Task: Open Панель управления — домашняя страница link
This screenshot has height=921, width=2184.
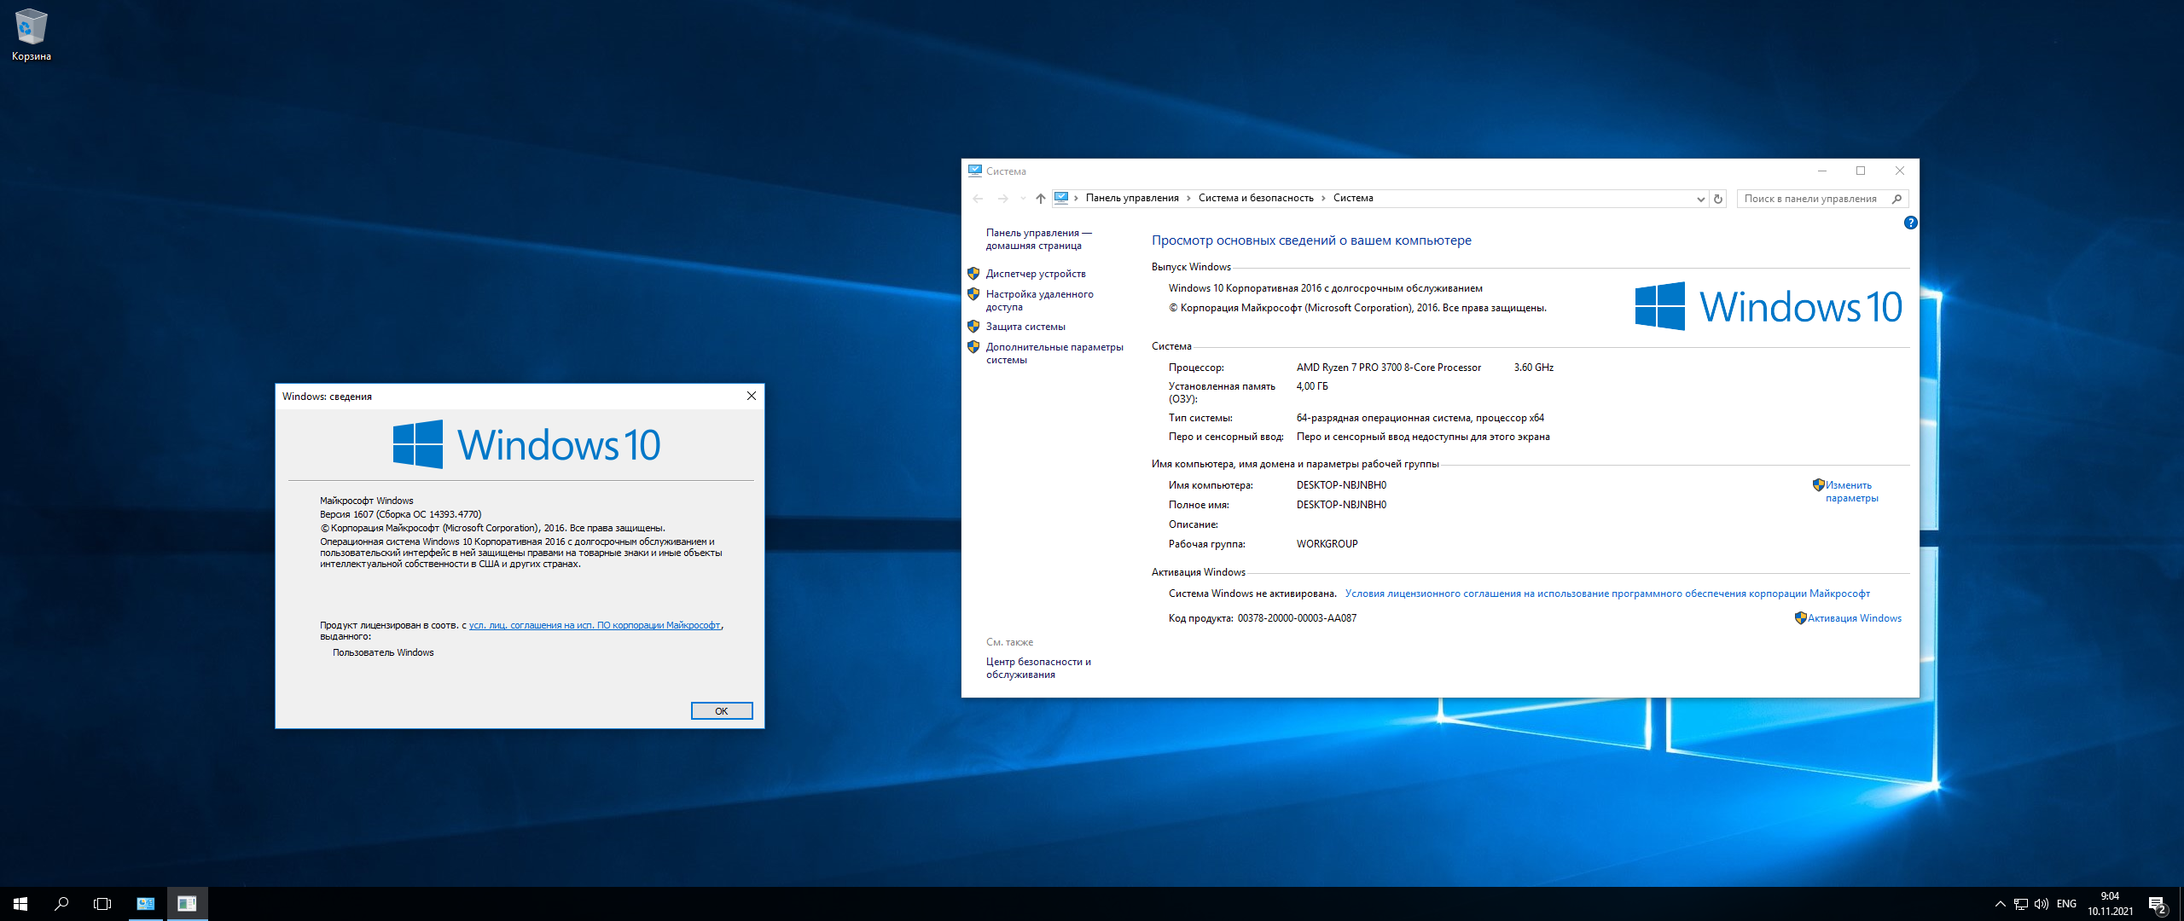Action: pos(1038,239)
